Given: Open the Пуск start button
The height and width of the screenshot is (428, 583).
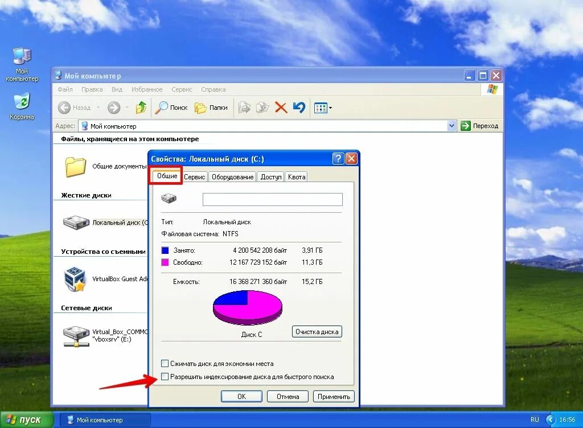Looking at the screenshot, I should tap(27, 420).
